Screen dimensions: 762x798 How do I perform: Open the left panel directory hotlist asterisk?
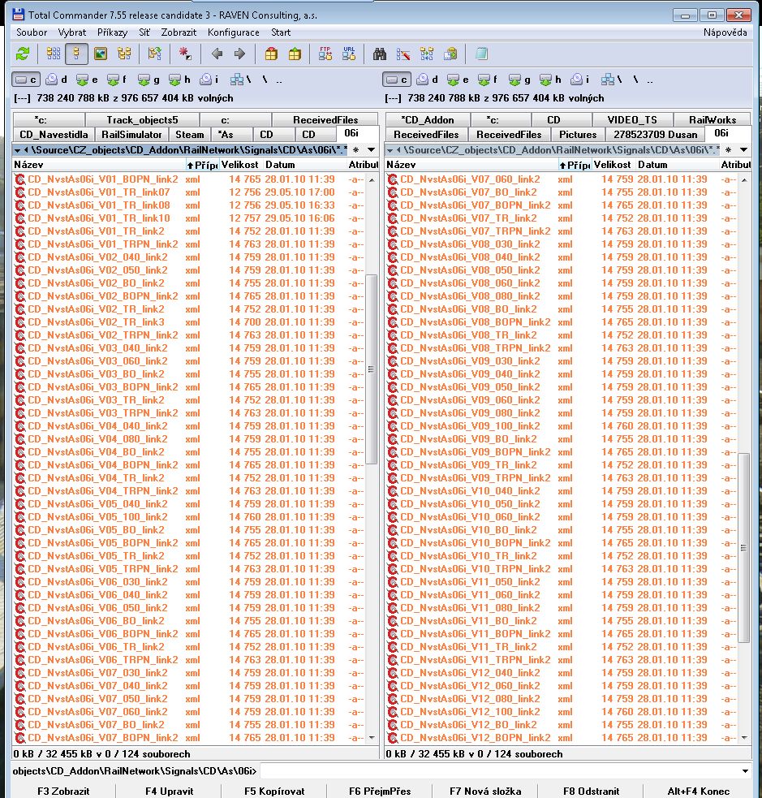coord(356,150)
